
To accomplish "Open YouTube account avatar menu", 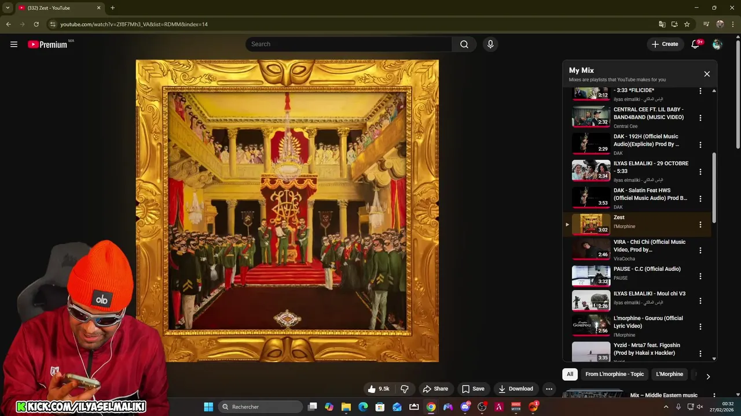I will (717, 44).
